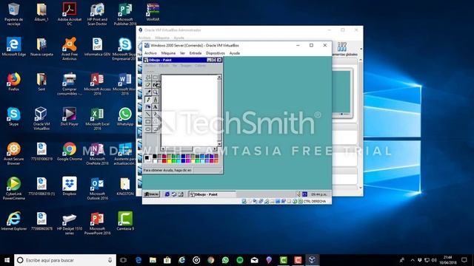Click Internet Explorer quick launch icon in guest taskbar
The width and height of the screenshot is (474, 266).
pyautogui.click(x=167, y=194)
